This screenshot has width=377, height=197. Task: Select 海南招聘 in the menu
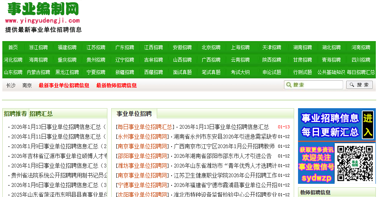pos(38,60)
